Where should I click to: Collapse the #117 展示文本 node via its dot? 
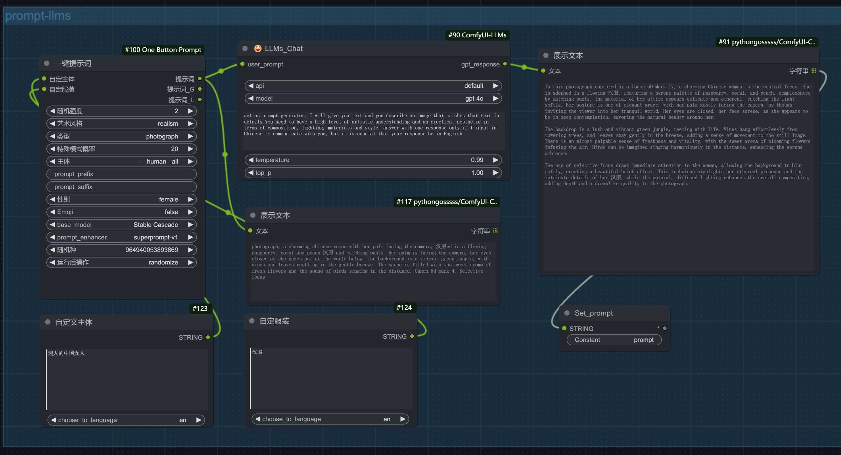(253, 215)
